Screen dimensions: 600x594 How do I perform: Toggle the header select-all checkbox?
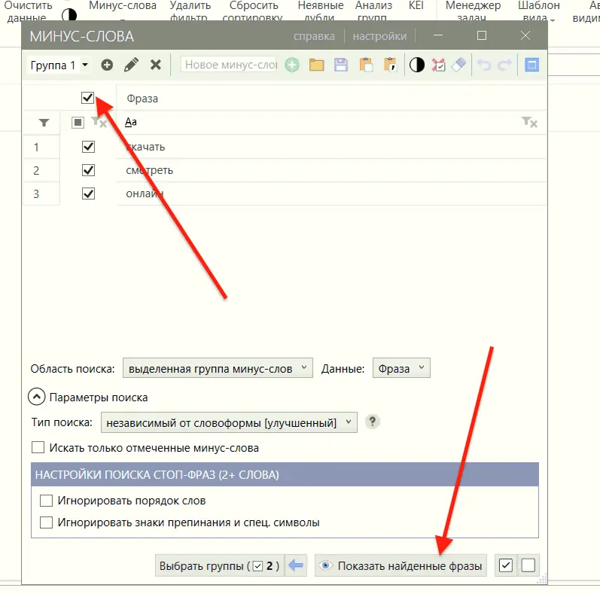coord(87,98)
